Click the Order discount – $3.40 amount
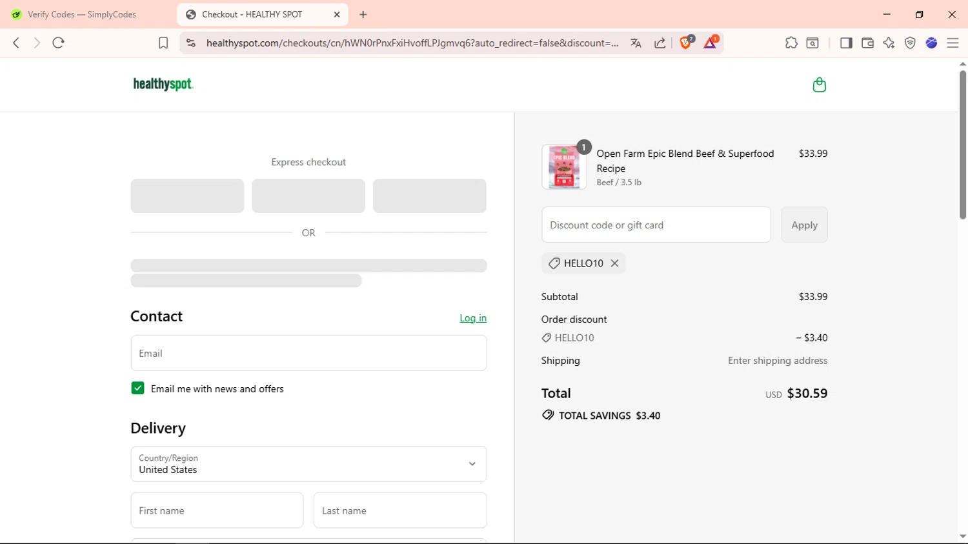Image resolution: width=968 pixels, height=544 pixels. click(812, 337)
